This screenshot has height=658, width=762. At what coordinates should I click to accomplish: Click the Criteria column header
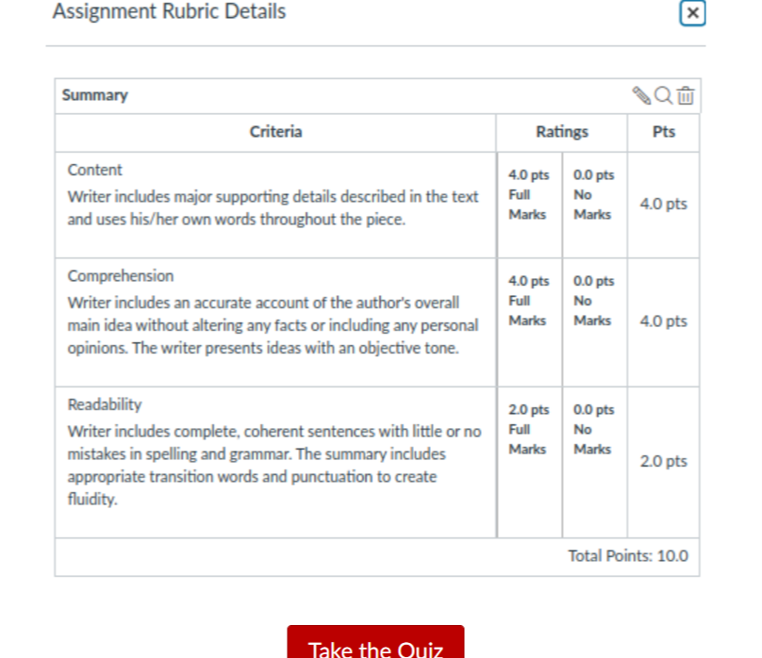275,132
